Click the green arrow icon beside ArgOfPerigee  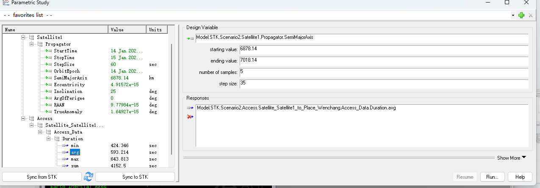49,98
